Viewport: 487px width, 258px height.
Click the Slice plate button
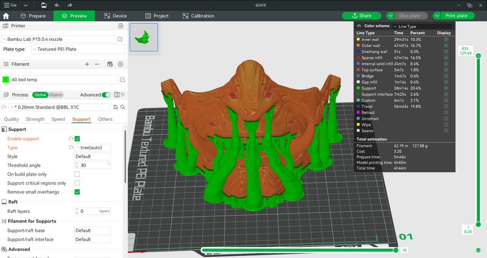[x=410, y=16]
